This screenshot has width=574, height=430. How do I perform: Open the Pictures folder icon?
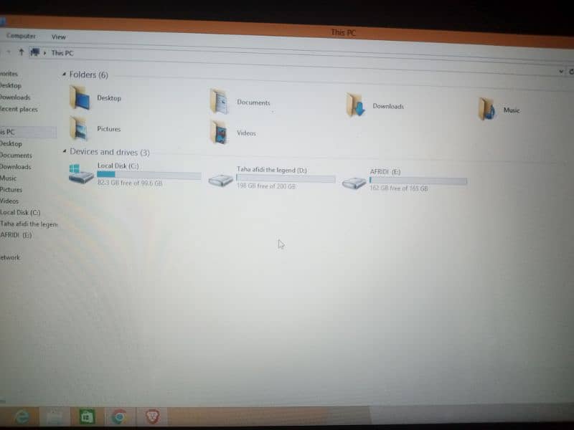(79, 129)
